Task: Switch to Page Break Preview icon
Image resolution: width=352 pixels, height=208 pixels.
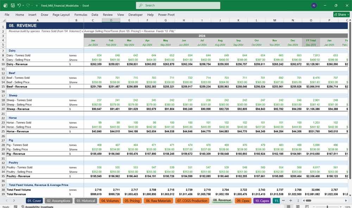Action: point(307,207)
